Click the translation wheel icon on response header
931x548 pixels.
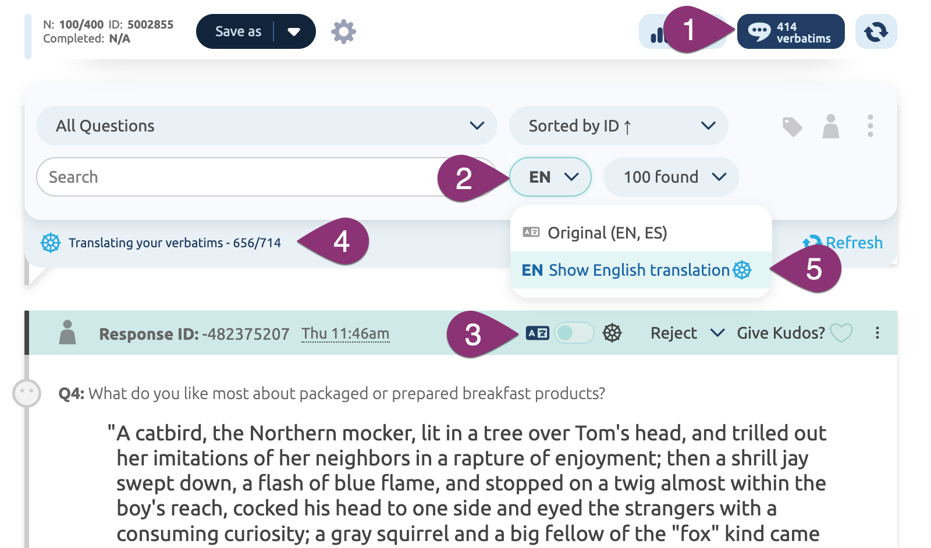pos(612,333)
